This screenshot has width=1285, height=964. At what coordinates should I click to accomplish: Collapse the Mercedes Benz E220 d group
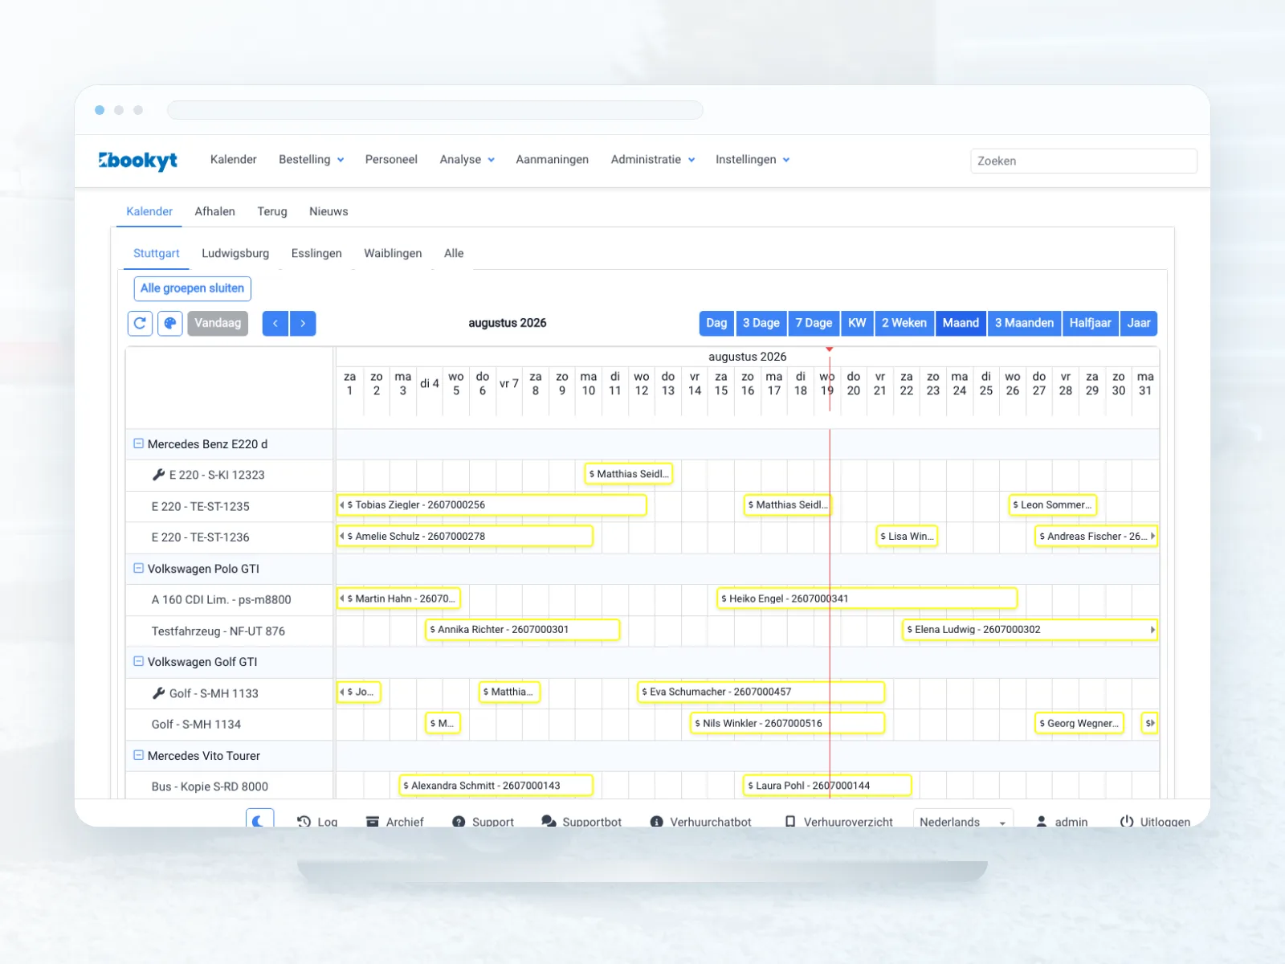(138, 443)
